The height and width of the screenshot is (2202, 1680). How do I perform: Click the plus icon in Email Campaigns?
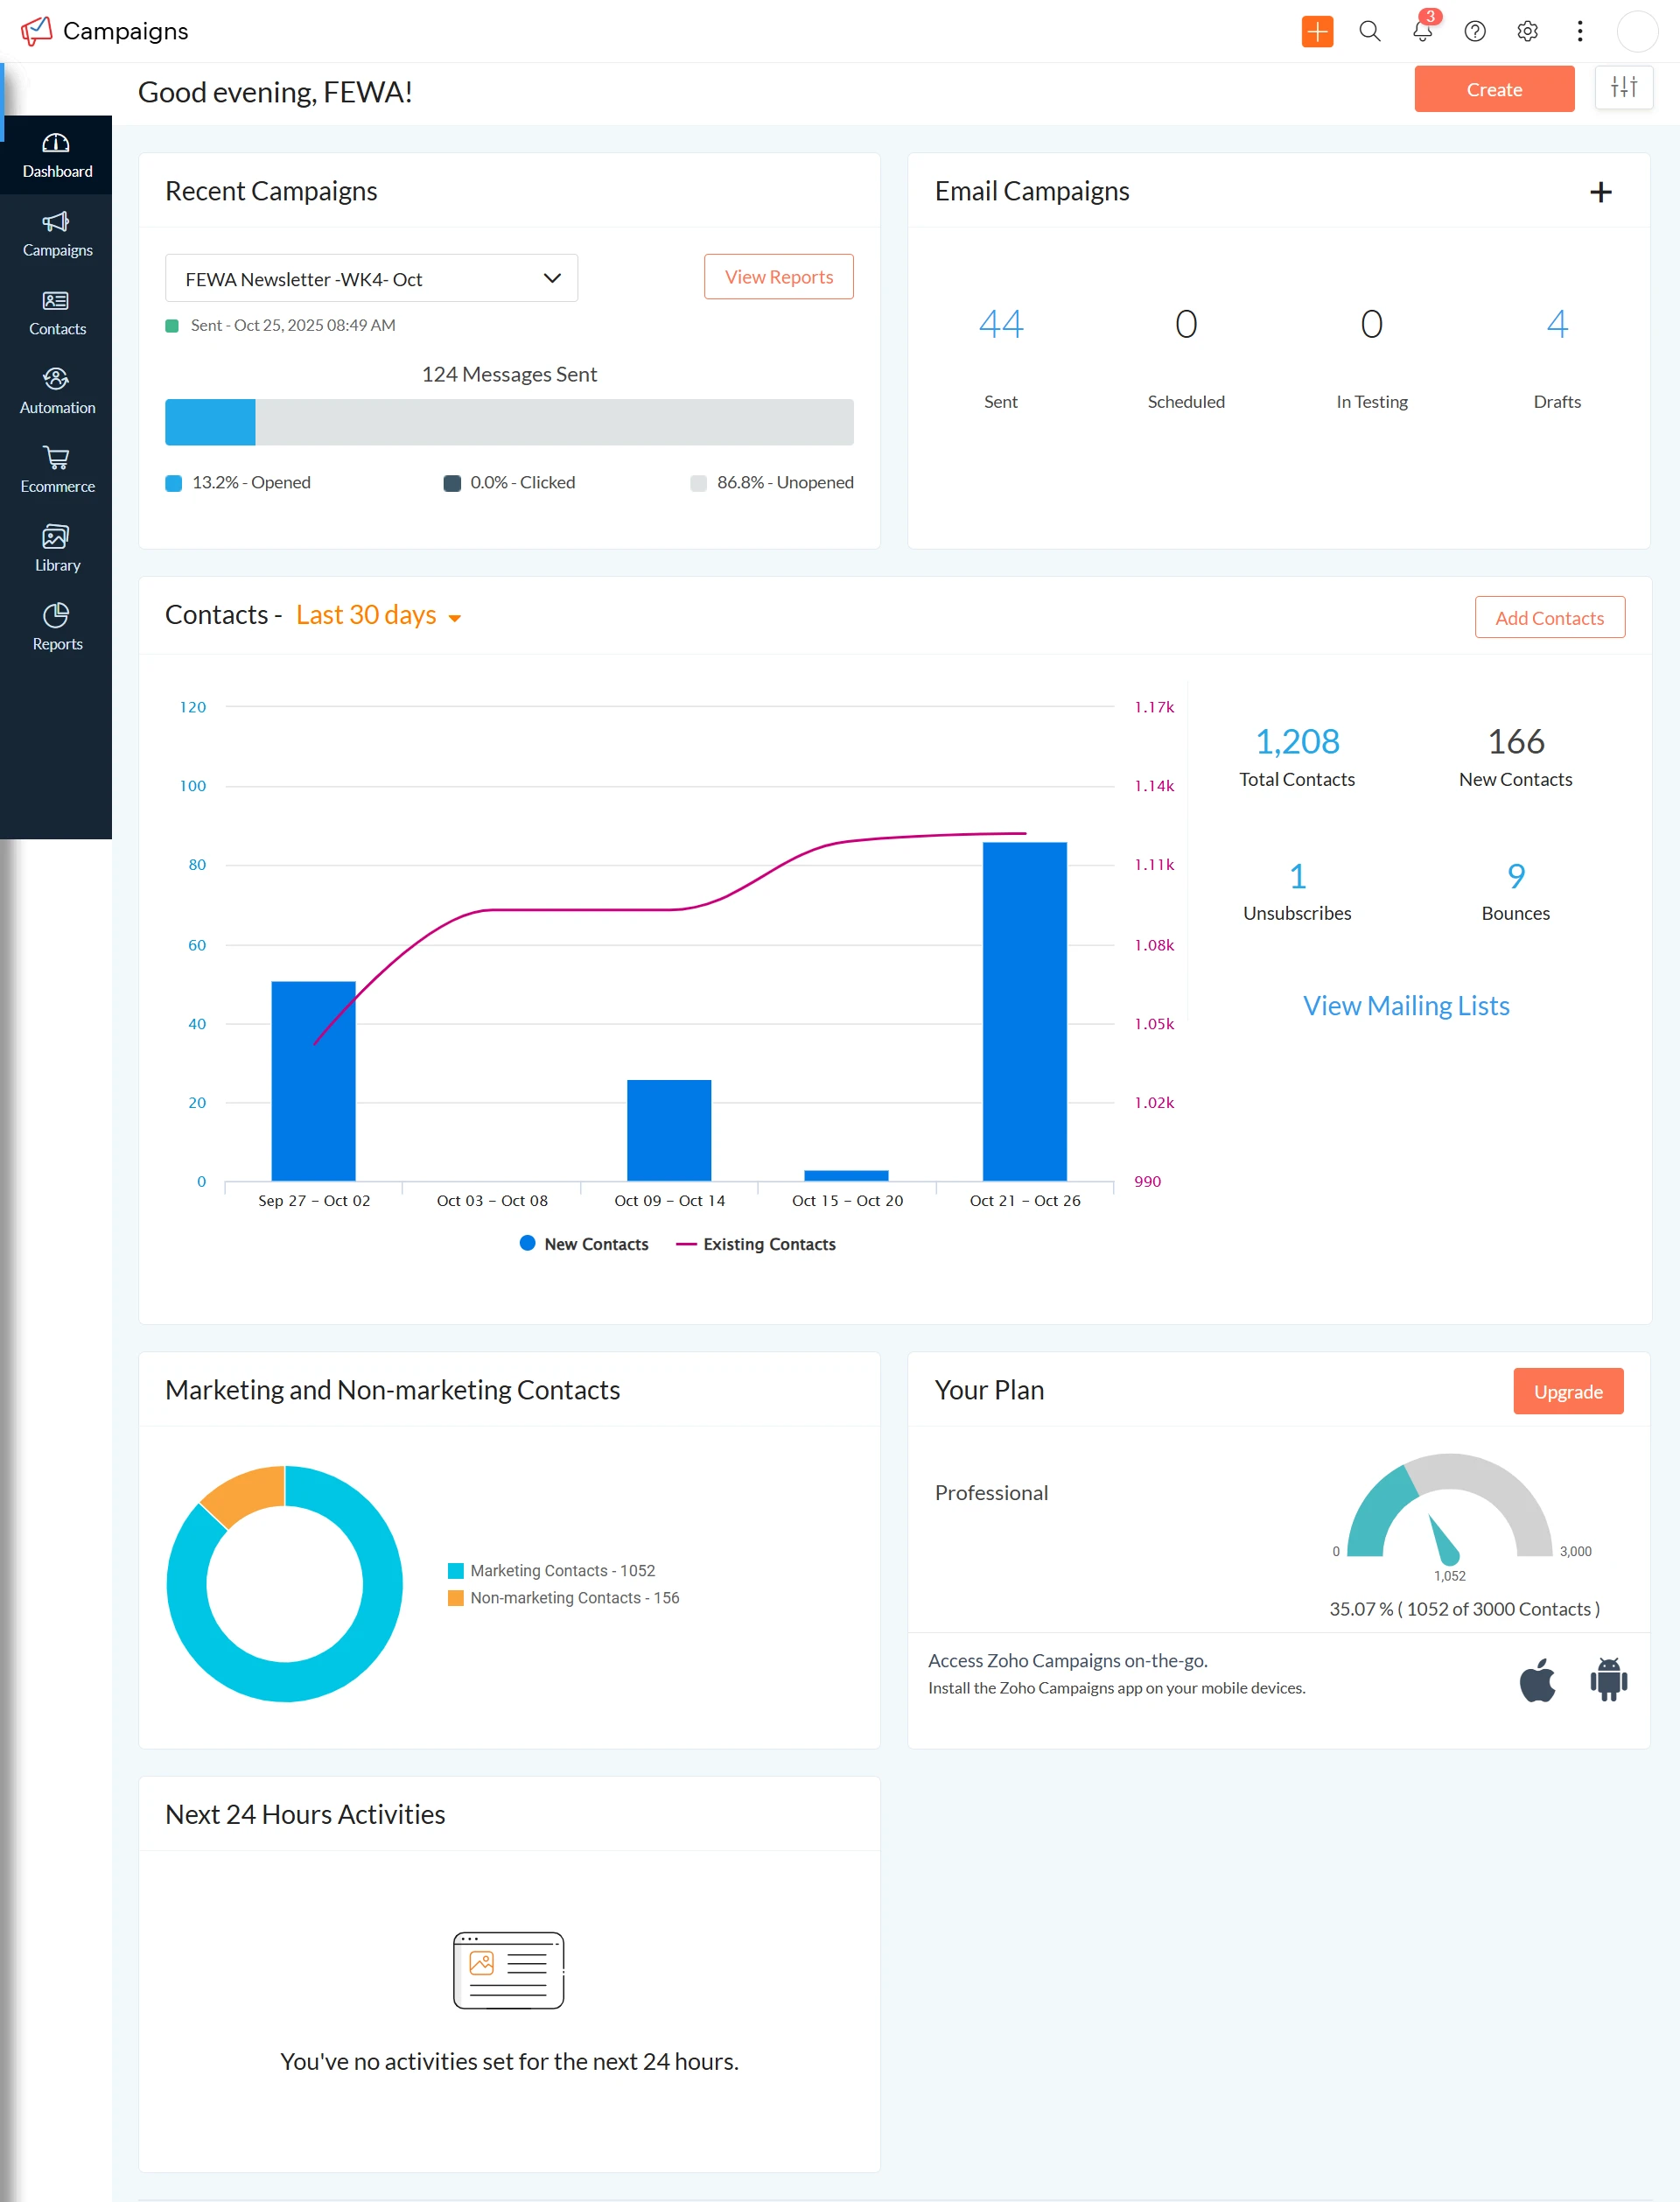point(1600,192)
